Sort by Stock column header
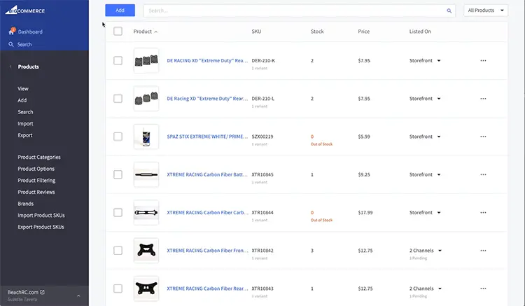 (317, 32)
